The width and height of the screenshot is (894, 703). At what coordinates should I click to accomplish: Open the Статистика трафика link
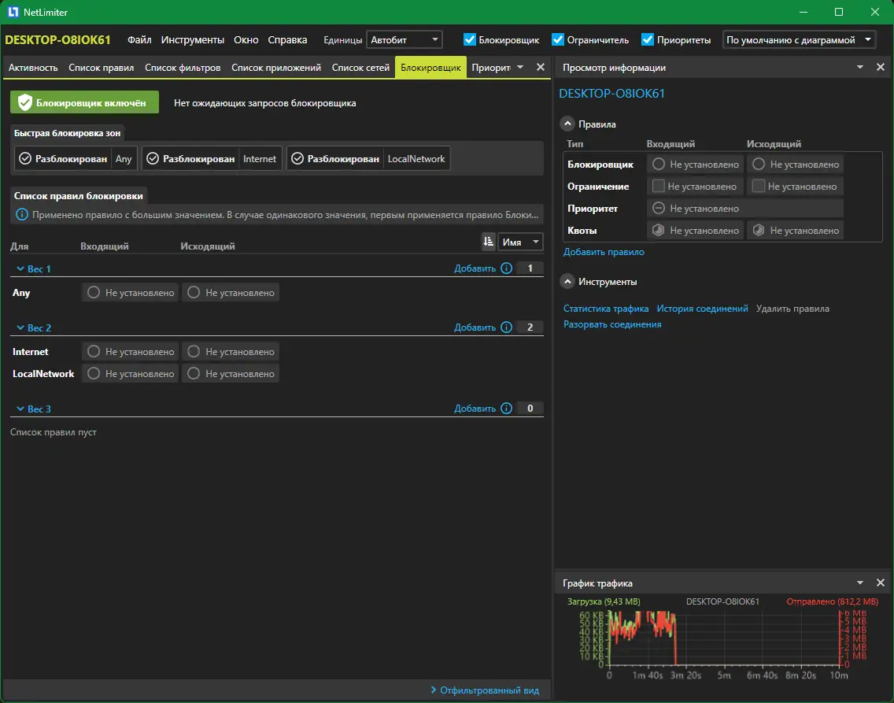(x=605, y=309)
